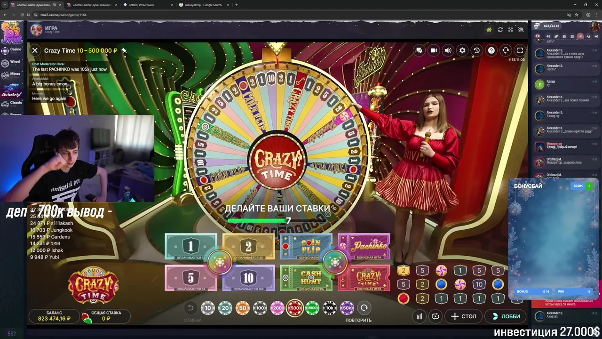602x339 pixels.
Task: Open autoplay circular arrows icon
Action: click(436, 316)
